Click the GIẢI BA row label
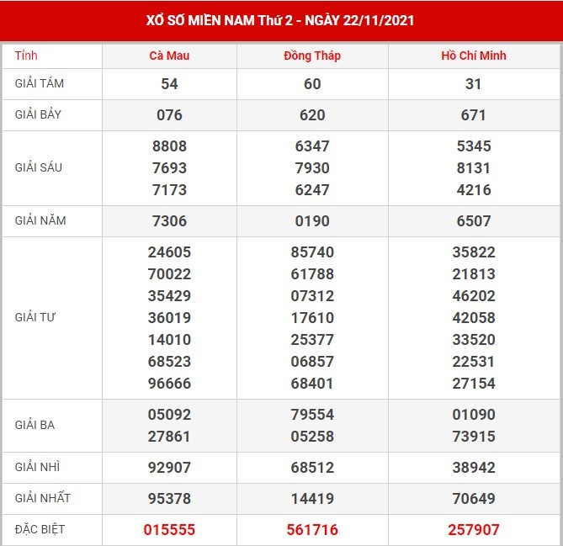Screen dimensions: 563x546 pos(35,425)
